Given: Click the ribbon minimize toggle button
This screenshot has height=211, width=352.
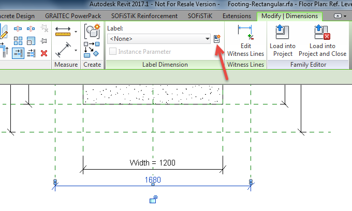Looking at the screenshot, I should pyautogui.click(x=338, y=16).
